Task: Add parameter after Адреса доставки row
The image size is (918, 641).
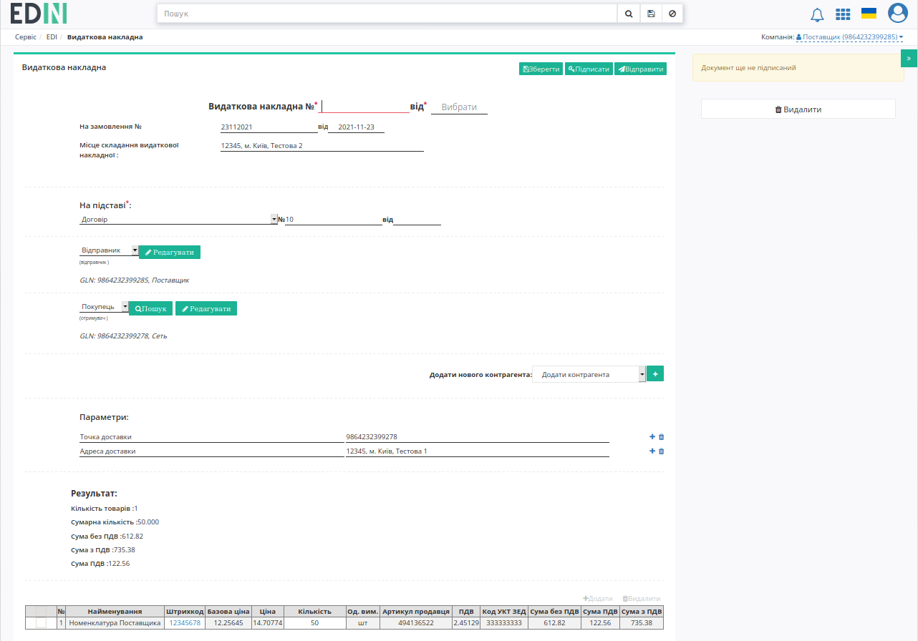Action: coord(652,451)
